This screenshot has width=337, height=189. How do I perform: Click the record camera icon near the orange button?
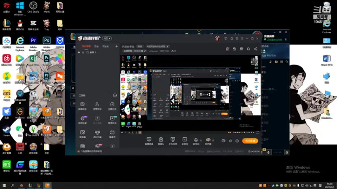(224, 141)
